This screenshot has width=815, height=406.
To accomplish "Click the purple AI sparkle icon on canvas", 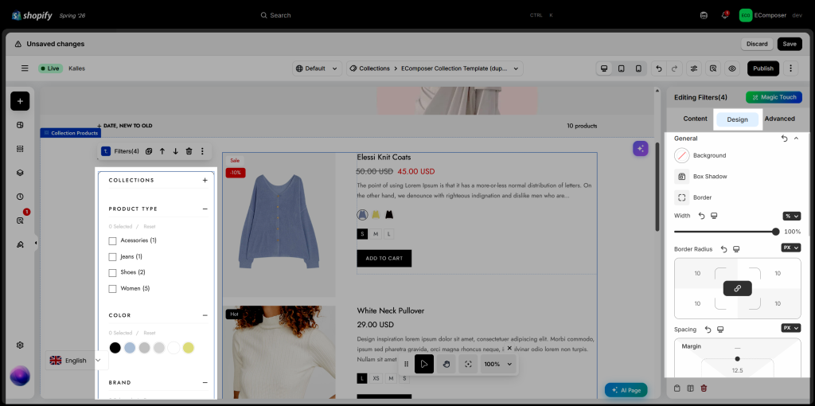I will pos(641,149).
